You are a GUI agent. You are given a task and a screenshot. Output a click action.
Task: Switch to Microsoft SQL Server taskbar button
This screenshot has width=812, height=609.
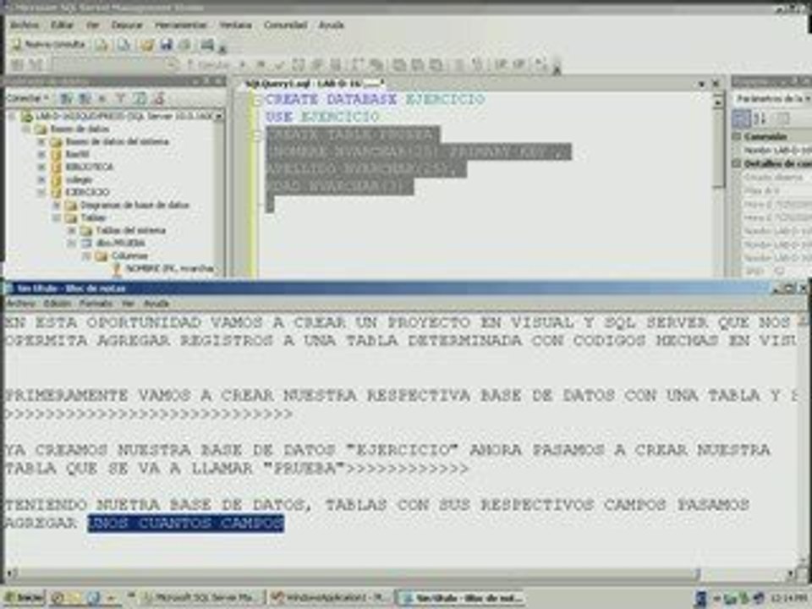tap(203, 598)
